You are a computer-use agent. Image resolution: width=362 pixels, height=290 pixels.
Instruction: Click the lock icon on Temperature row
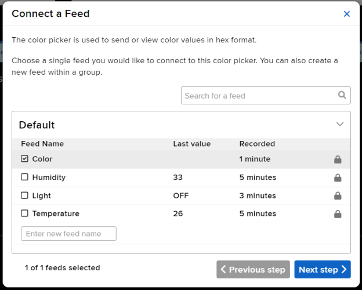(338, 214)
